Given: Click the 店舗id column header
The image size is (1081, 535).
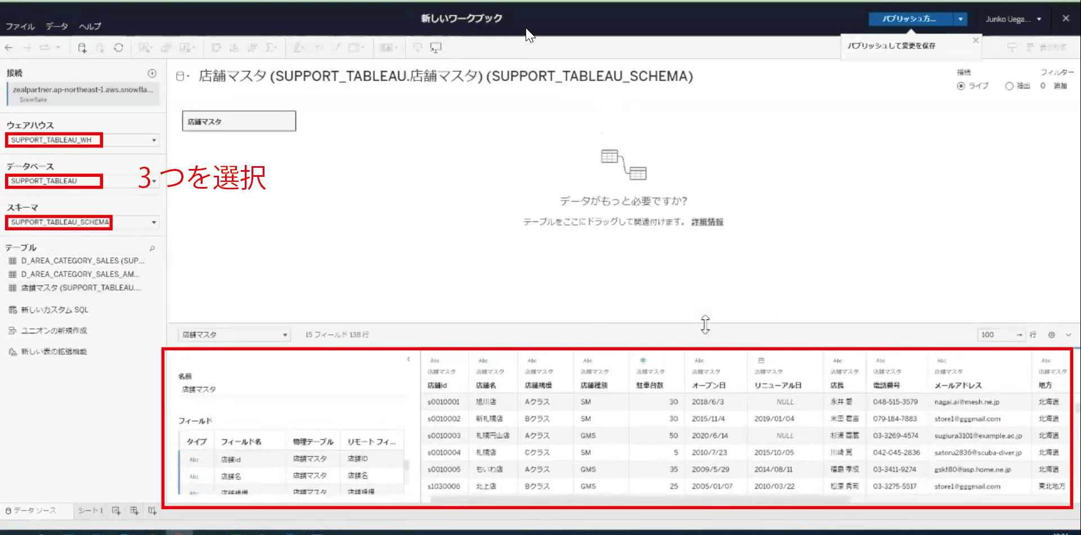Looking at the screenshot, I should pos(437,386).
